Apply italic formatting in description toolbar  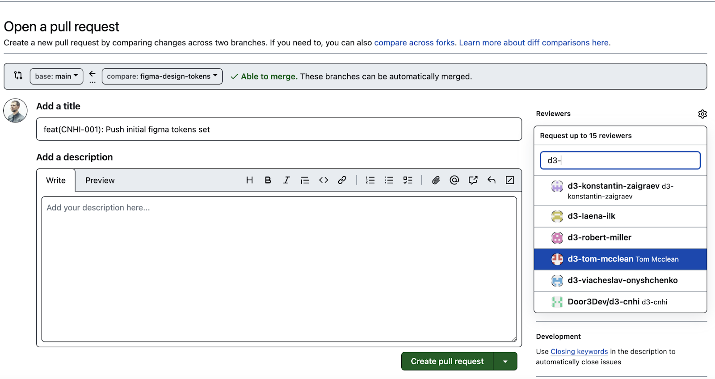click(286, 180)
